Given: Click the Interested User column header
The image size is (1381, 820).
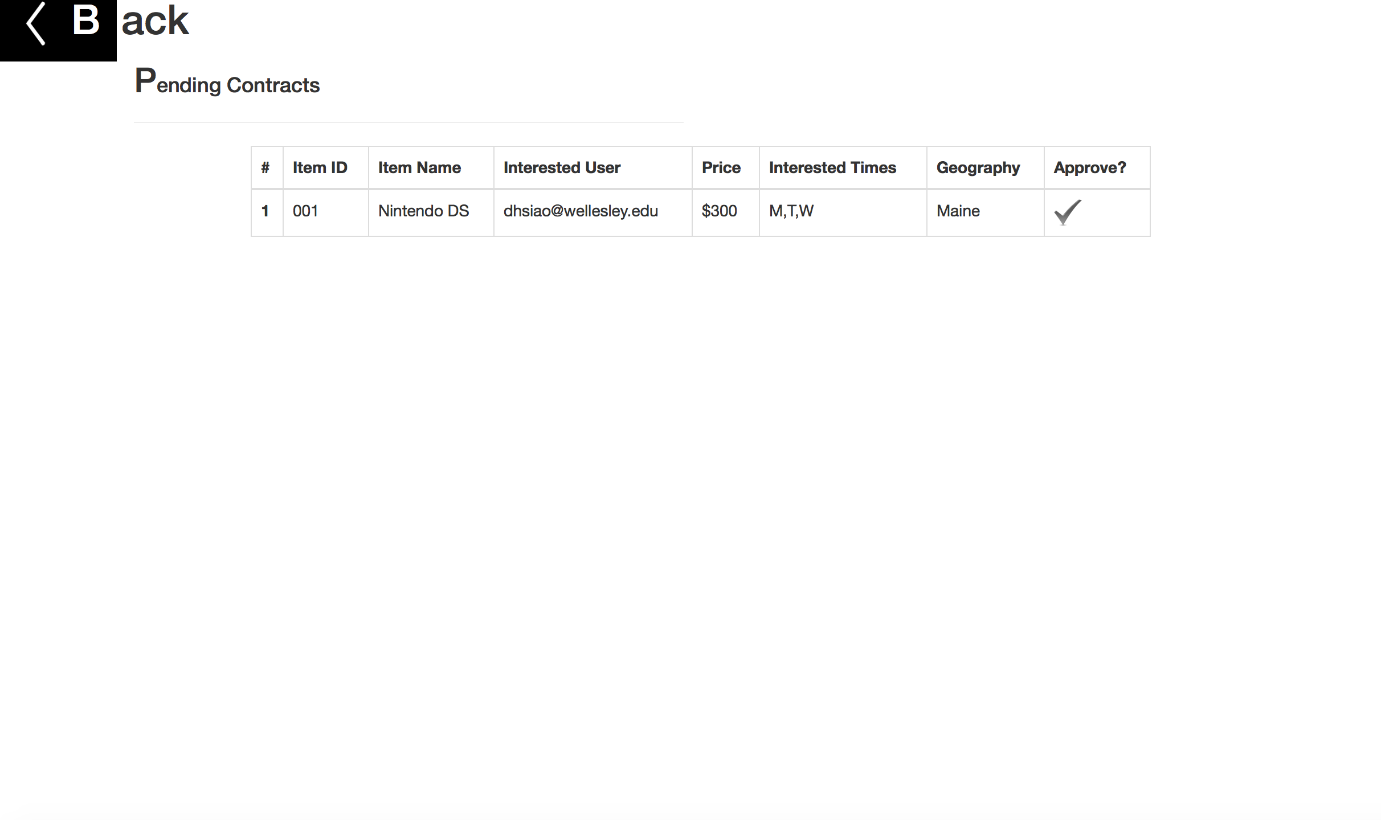Looking at the screenshot, I should (562, 167).
